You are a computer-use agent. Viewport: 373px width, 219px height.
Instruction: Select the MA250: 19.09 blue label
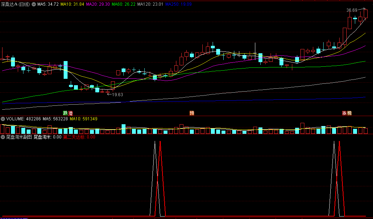[x=178, y=4]
